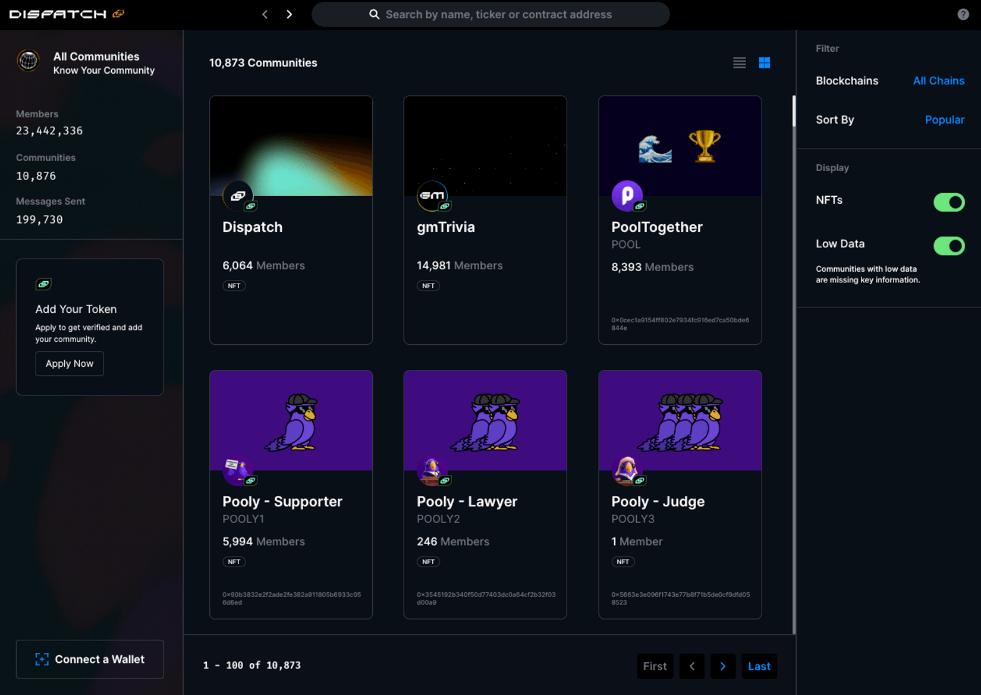Click the POOL ticker label
This screenshot has width=981, height=695.
[x=626, y=244]
